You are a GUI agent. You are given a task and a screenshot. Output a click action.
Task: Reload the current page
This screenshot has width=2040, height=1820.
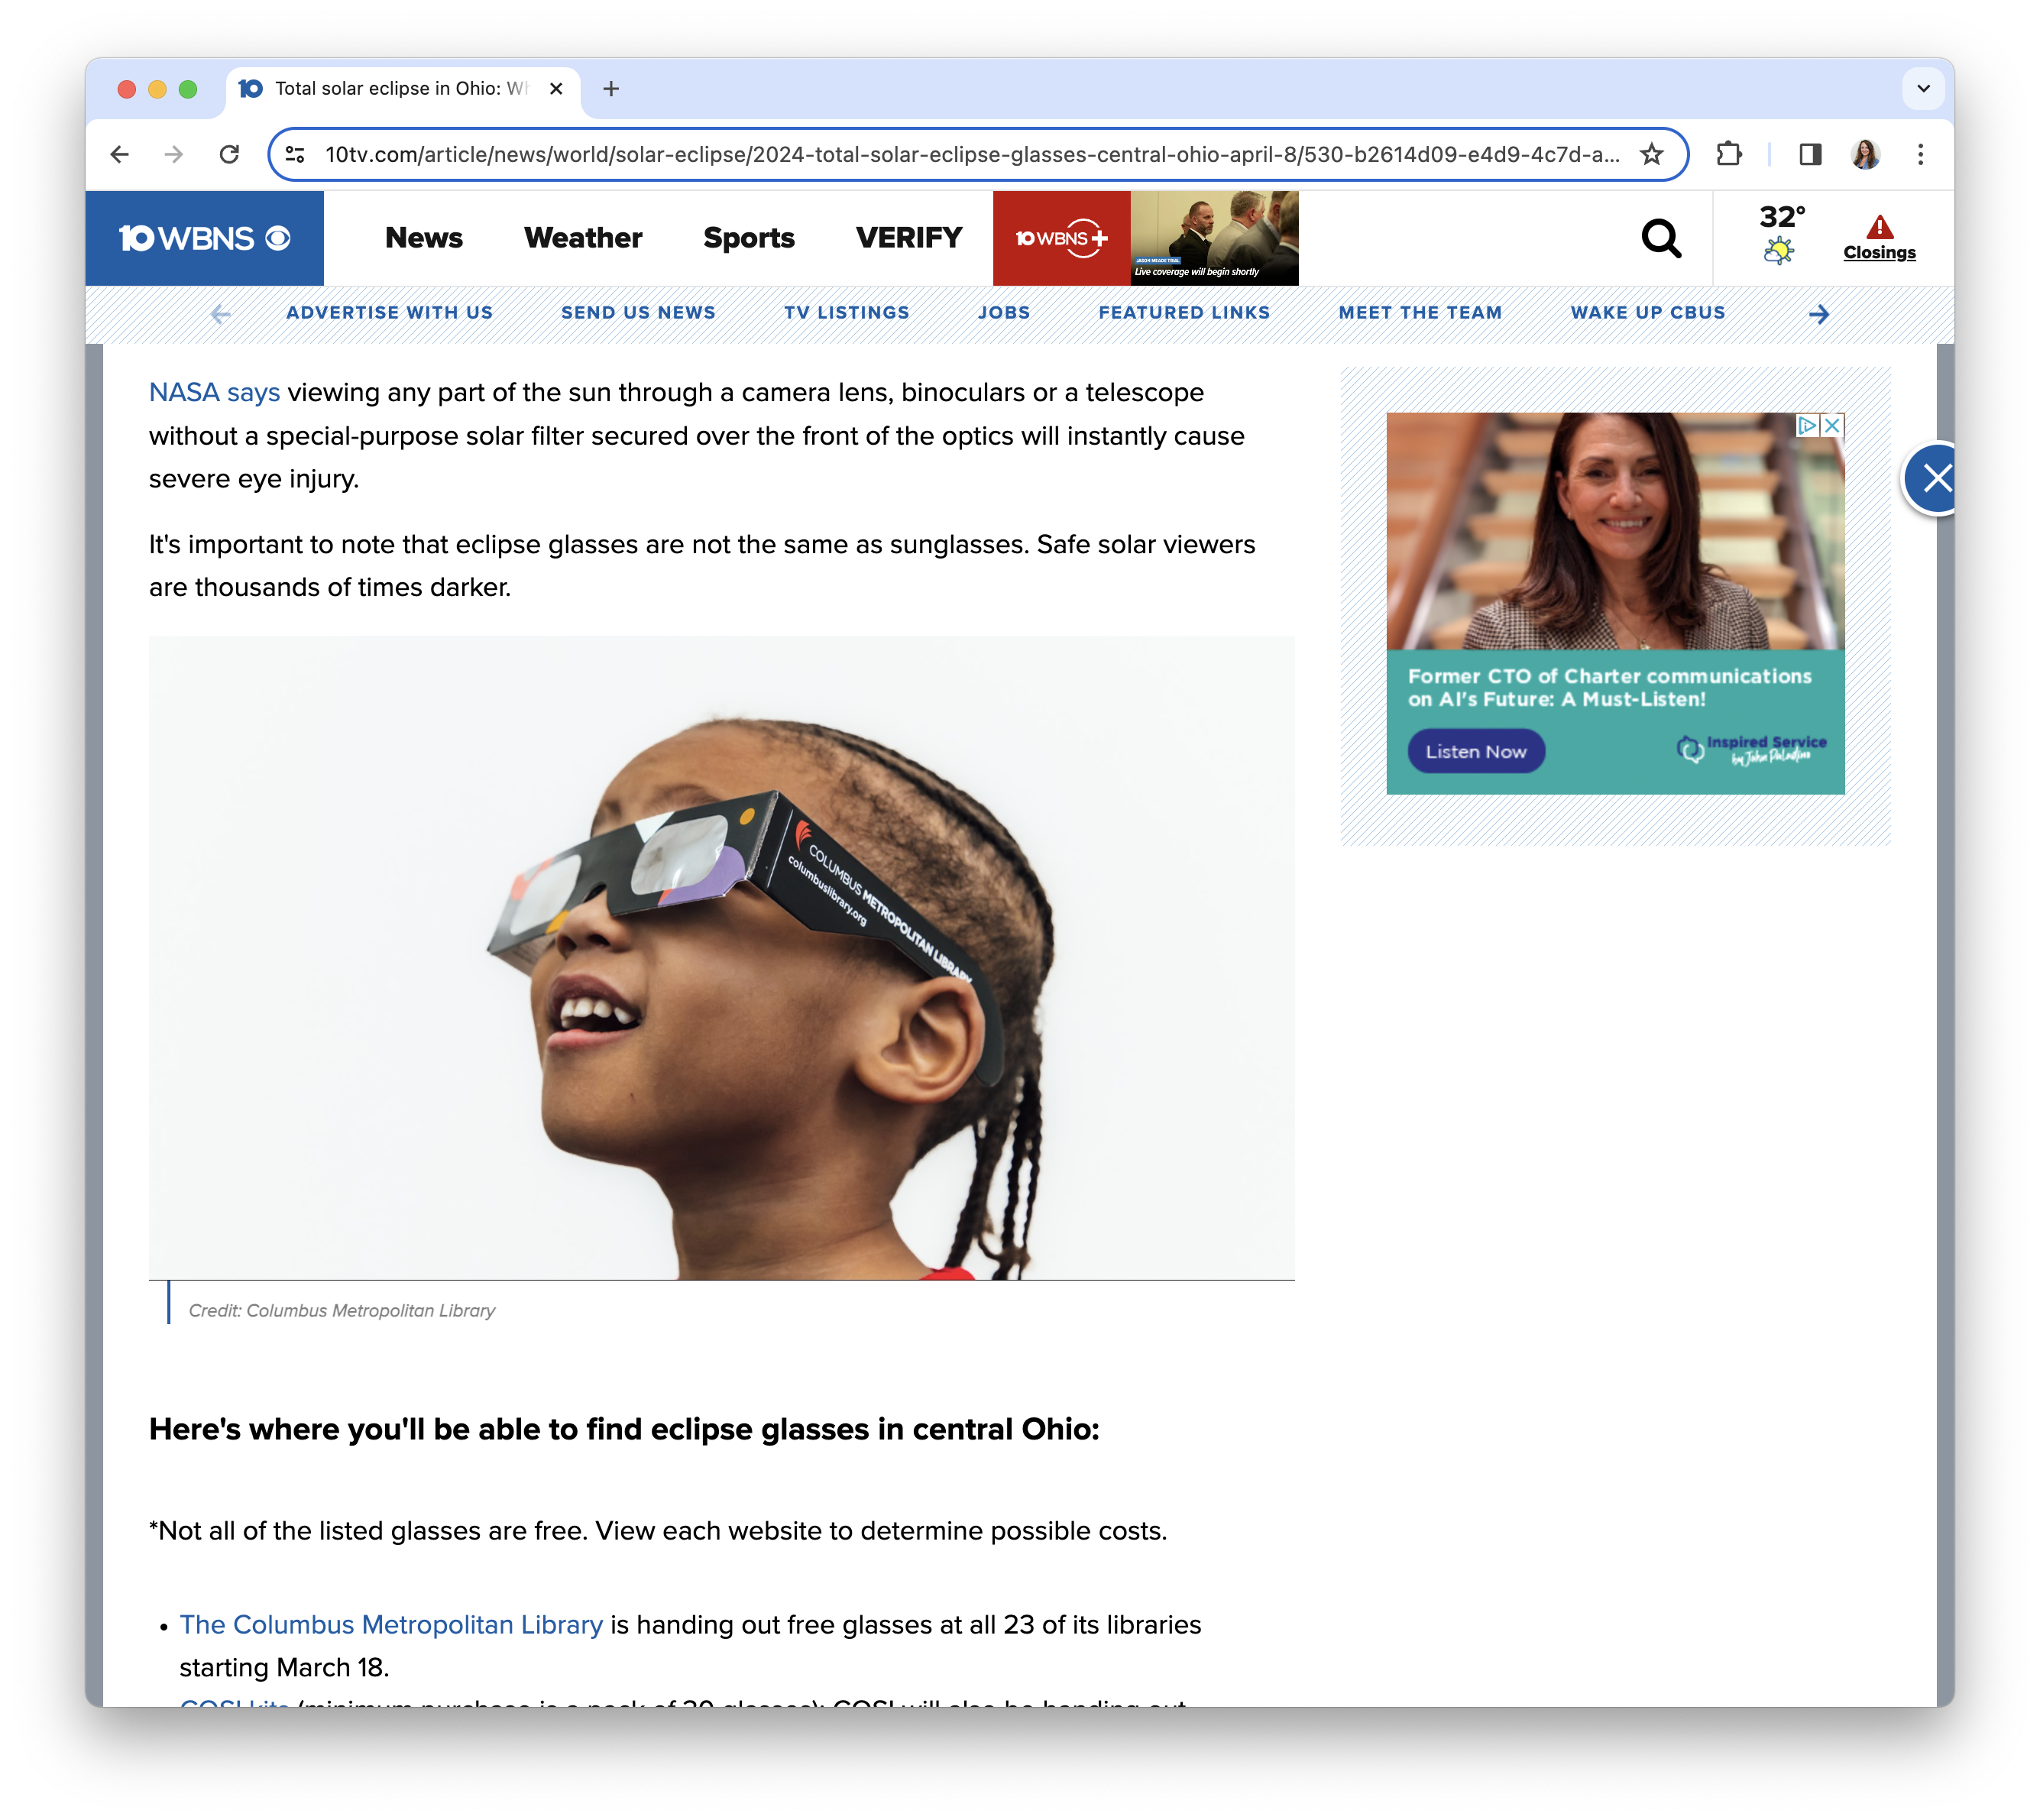pos(229,154)
